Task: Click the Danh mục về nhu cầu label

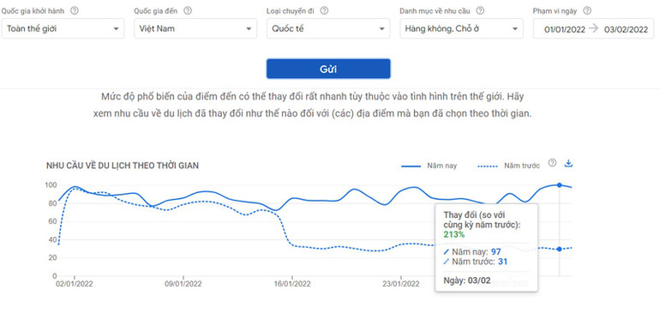Action: 435,11
